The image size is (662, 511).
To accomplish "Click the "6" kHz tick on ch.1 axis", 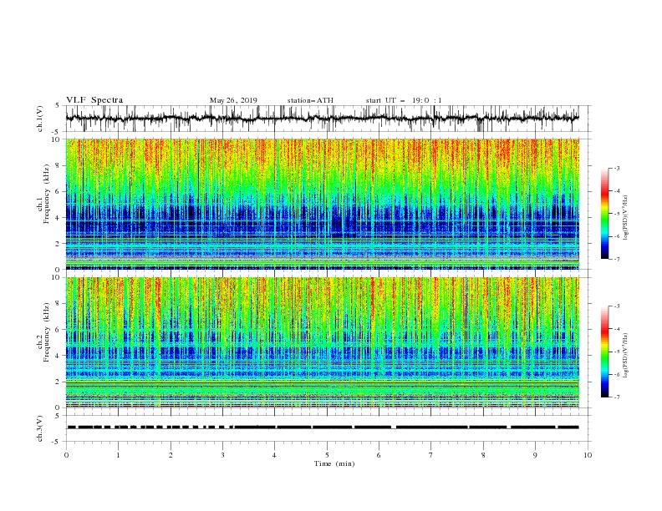I will [x=59, y=191].
